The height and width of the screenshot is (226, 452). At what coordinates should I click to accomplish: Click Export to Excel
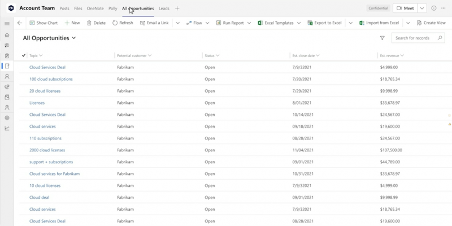pyautogui.click(x=324, y=23)
